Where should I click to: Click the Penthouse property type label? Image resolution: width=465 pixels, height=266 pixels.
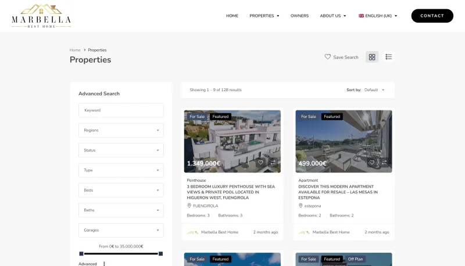click(196, 180)
